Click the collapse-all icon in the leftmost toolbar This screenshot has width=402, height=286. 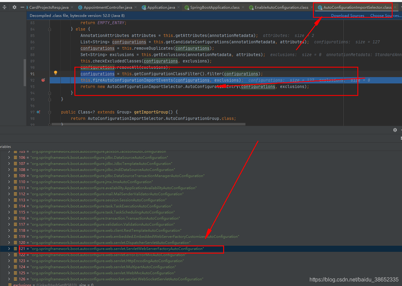tap(4, 7)
